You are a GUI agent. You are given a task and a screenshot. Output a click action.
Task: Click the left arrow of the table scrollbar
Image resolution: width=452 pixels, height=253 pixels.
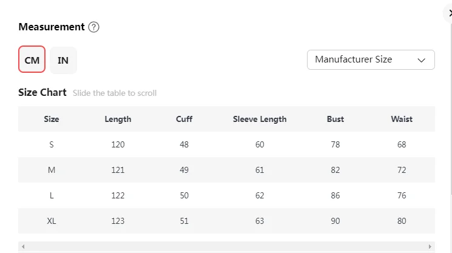(22, 247)
